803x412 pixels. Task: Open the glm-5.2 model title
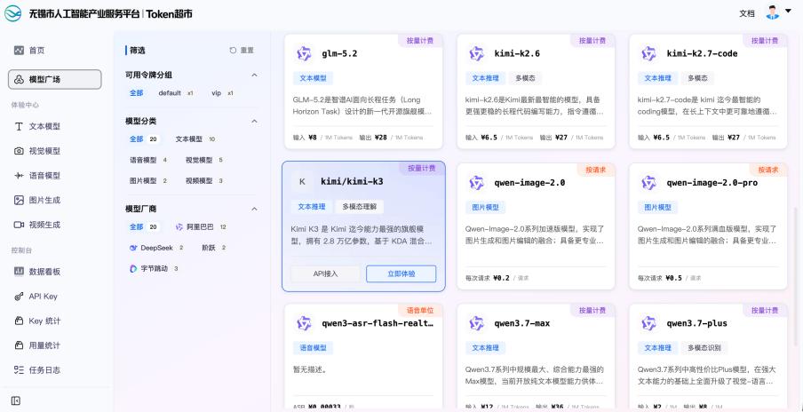coord(339,53)
